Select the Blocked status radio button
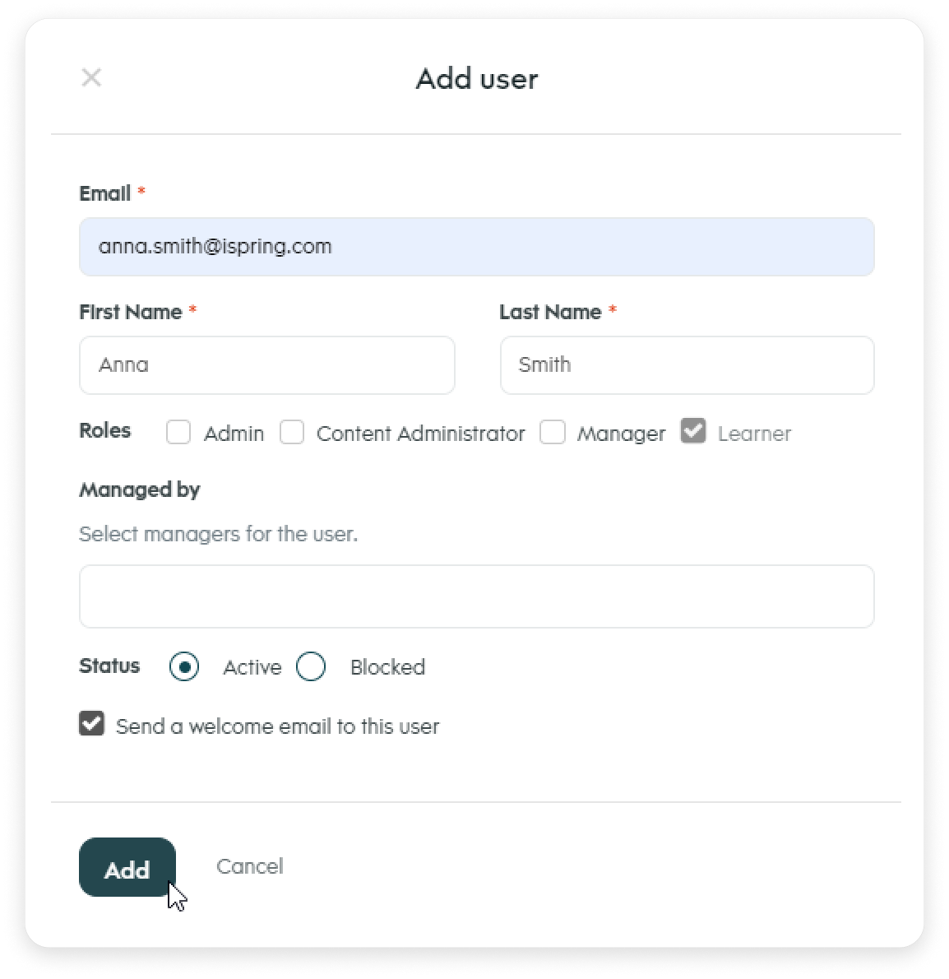Image resolution: width=949 pixels, height=979 pixels. 311,667
